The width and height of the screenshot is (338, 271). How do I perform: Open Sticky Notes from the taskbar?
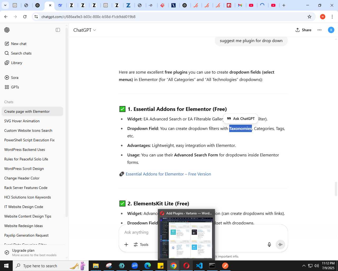click(x=161, y=266)
